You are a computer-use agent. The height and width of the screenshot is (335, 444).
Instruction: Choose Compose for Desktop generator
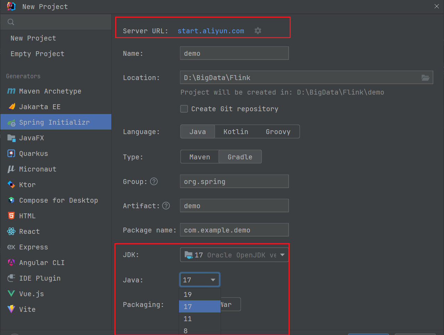point(56,200)
